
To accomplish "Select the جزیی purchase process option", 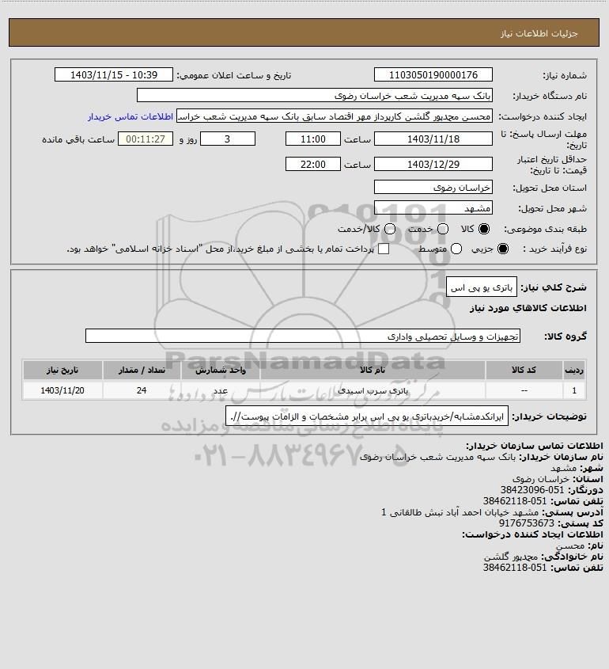I will (x=503, y=249).
